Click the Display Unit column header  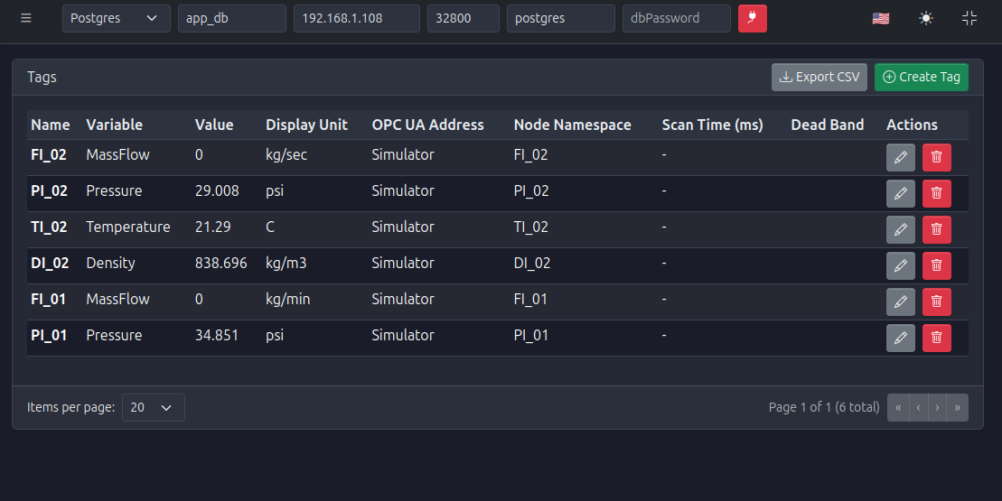click(x=306, y=125)
